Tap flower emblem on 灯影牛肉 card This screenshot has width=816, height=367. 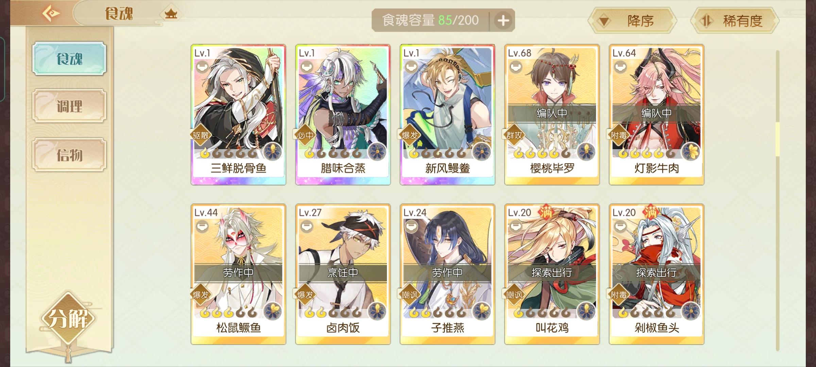[691, 151]
